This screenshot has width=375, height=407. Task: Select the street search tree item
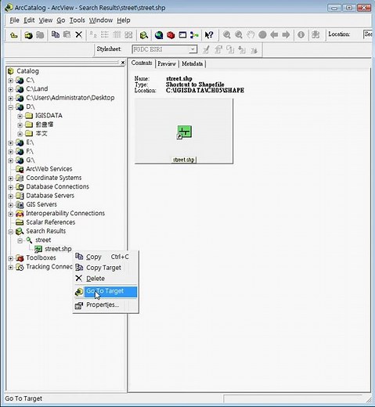[x=43, y=240]
